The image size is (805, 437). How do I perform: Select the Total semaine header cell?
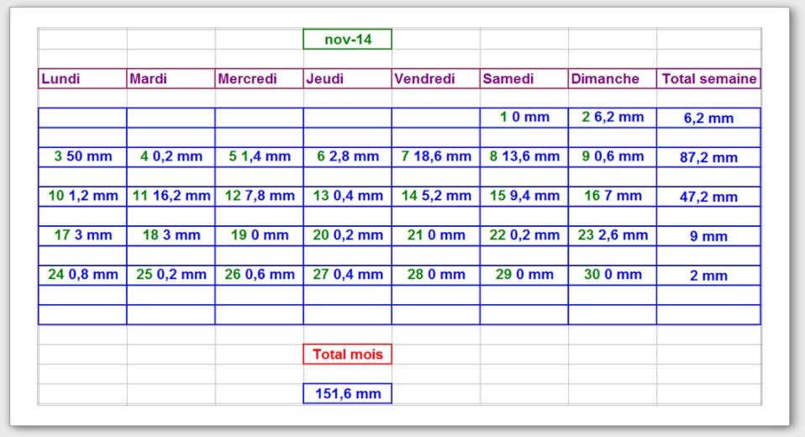coord(708,79)
